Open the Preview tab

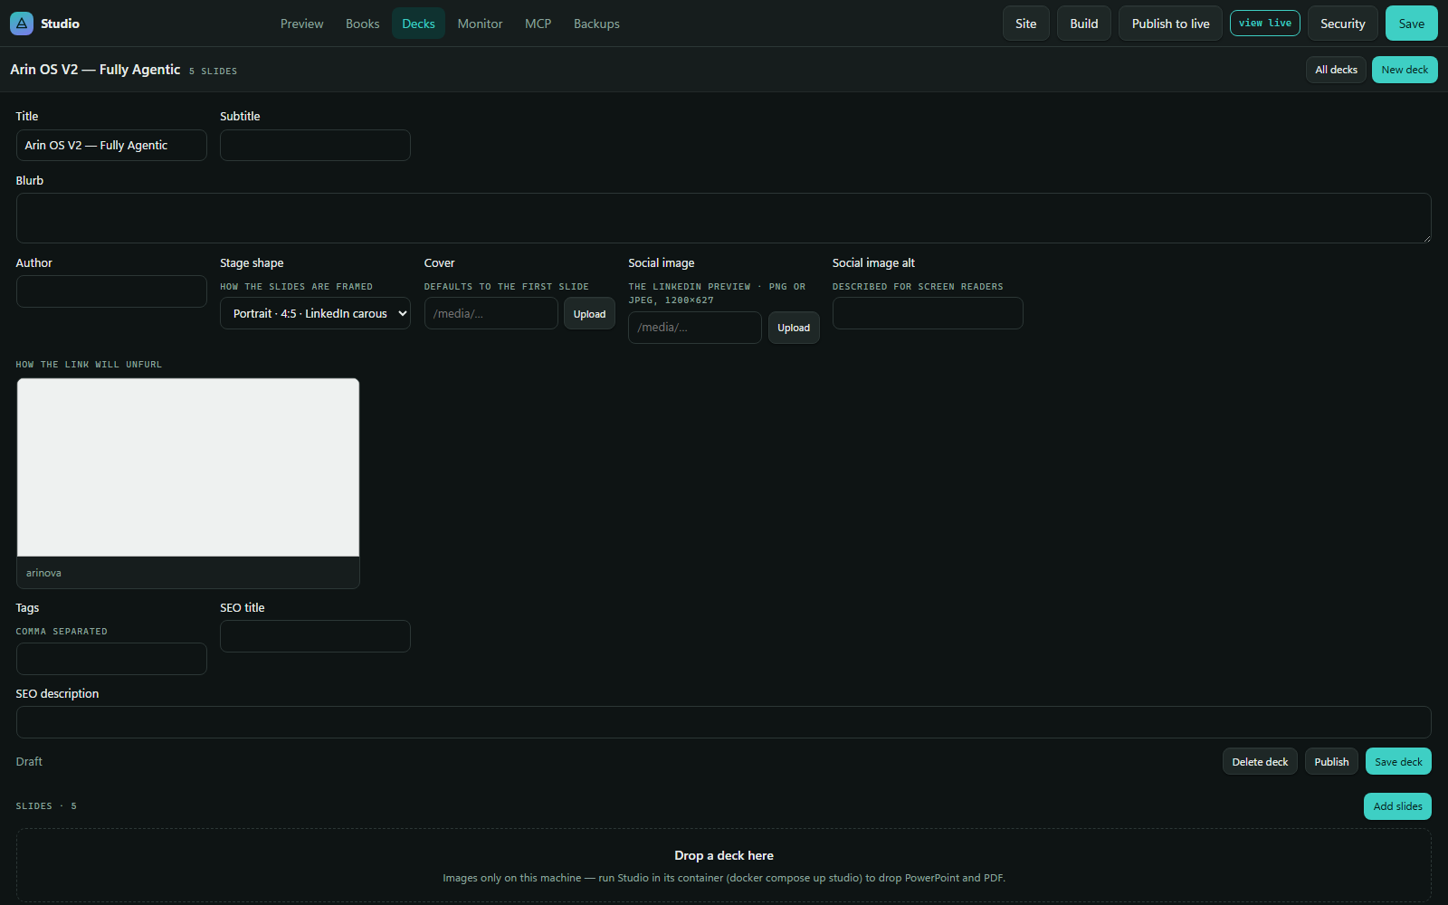(301, 24)
